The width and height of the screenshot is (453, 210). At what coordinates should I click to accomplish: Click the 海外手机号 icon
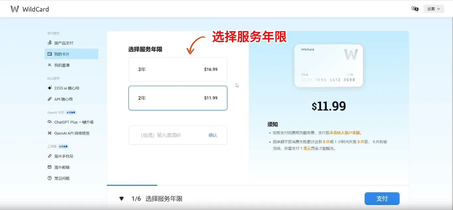coord(50,156)
